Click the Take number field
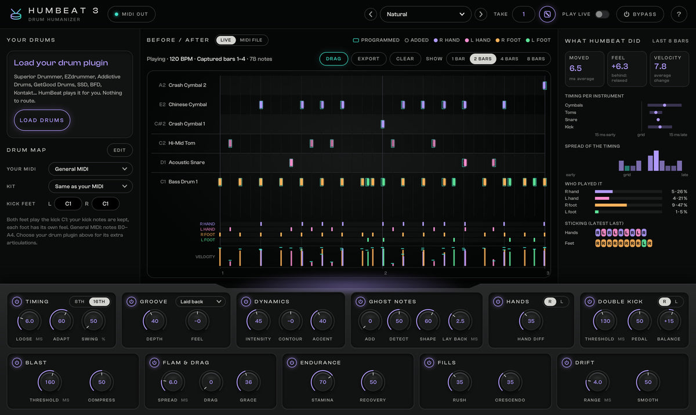This screenshot has height=415, width=696. [x=523, y=14]
